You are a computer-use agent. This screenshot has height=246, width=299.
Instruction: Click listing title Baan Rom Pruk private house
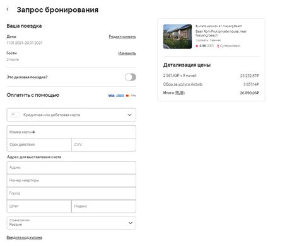click(x=221, y=33)
